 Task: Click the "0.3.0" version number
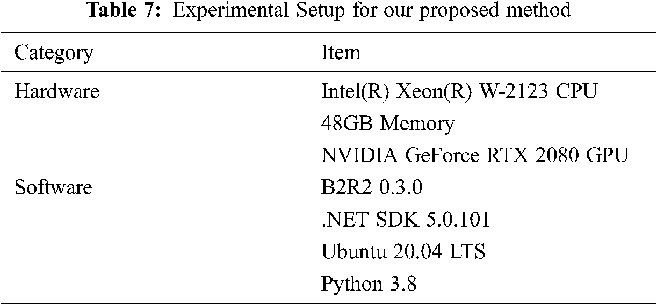click(x=401, y=188)
